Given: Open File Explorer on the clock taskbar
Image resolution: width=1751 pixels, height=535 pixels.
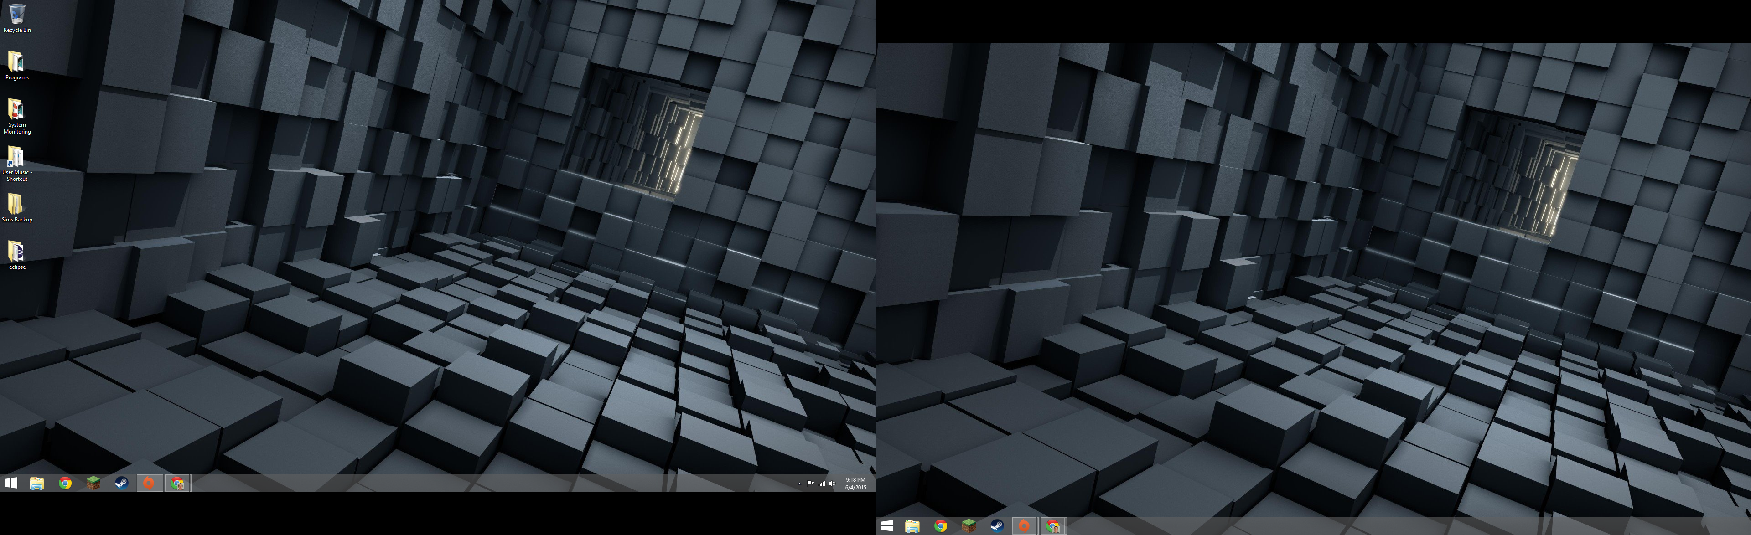Looking at the screenshot, I should (36, 483).
